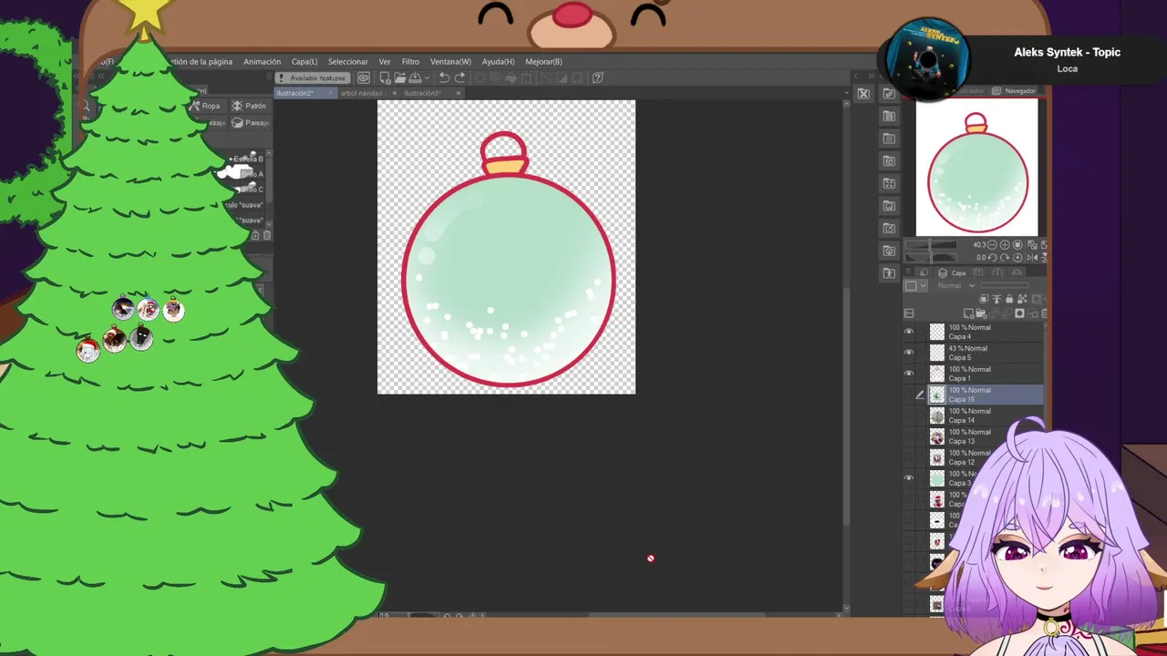The height and width of the screenshot is (656, 1167).
Task: Click the fourth material folder icon in dock
Action: click(x=889, y=161)
